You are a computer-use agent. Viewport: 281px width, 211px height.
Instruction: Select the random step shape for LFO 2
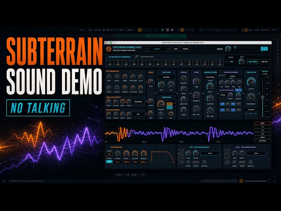[227, 163]
